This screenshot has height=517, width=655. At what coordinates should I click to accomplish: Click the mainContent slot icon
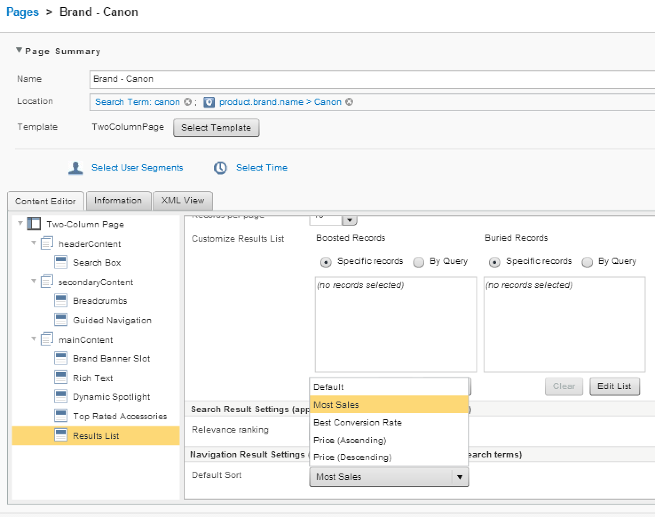click(47, 339)
